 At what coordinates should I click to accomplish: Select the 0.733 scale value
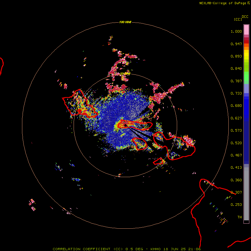click(236, 93)
